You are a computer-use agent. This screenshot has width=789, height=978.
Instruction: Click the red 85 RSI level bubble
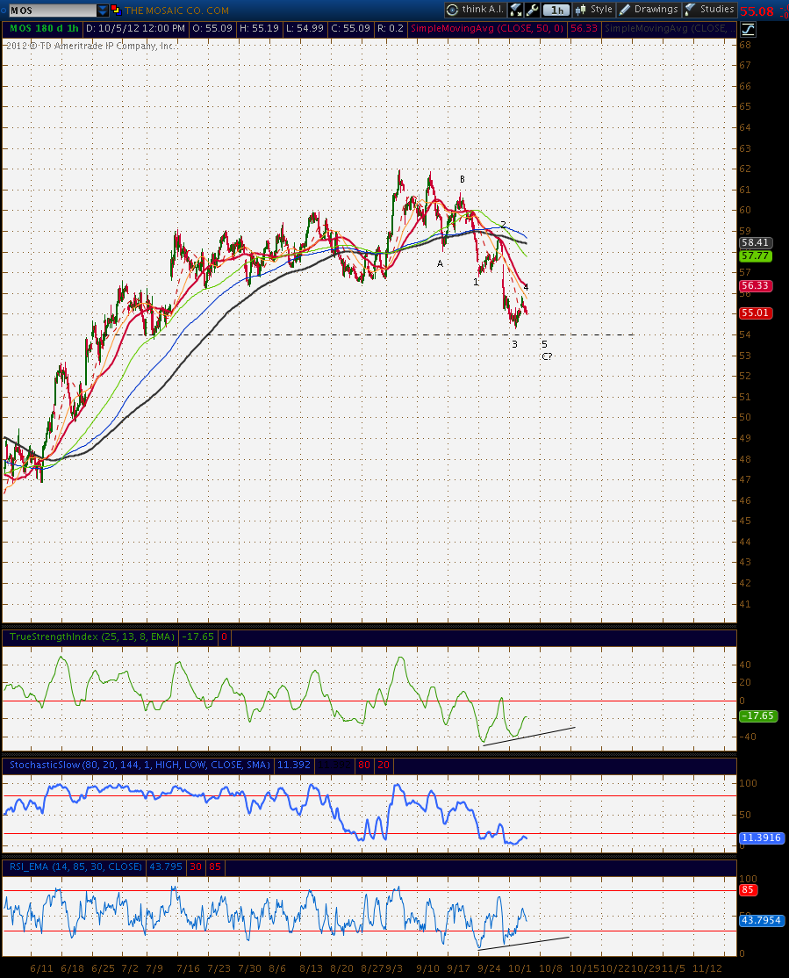748,890
